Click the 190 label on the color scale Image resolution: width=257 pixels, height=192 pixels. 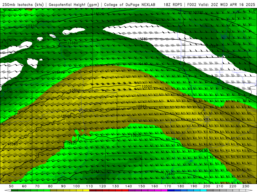click(x=194, y=186)
